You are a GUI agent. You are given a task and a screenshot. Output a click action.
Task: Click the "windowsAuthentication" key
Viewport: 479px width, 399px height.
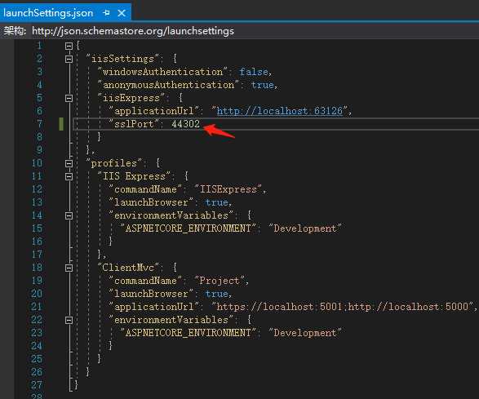point(162,72)
